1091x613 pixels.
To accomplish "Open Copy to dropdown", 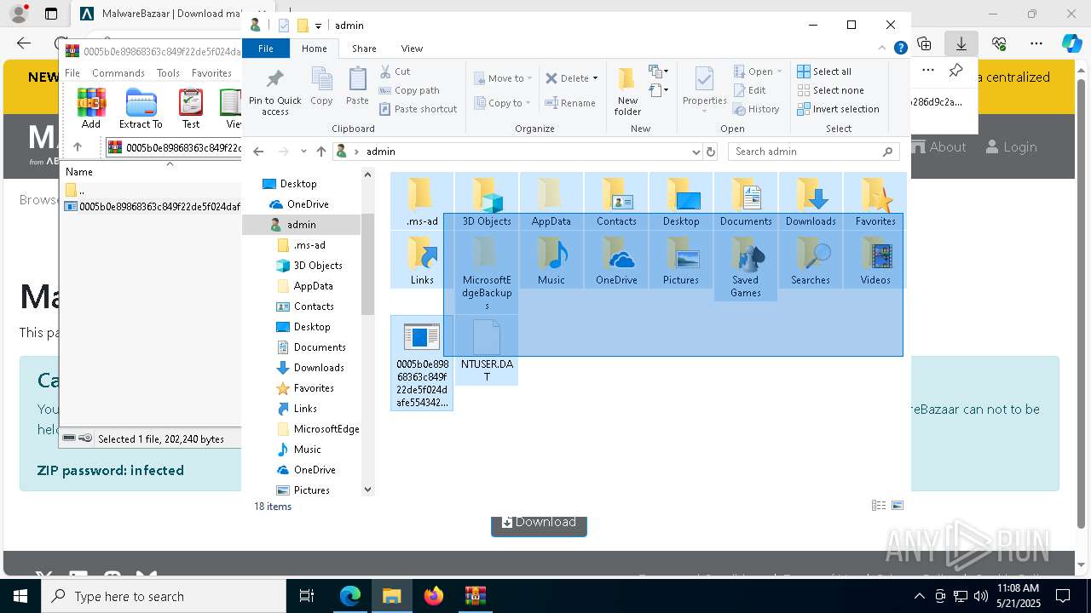I will pyautogui.click(x=503, y=103).
